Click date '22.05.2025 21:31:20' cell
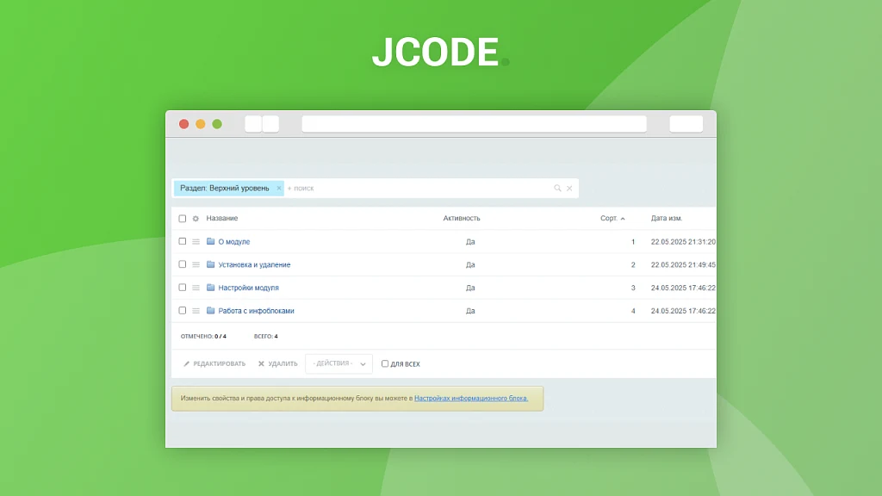The width and height of the screenshot is (882, 496). 683,242
